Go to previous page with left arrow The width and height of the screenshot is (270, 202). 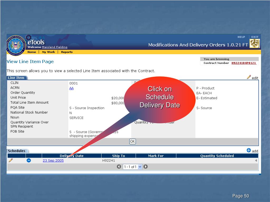(119, 167)
